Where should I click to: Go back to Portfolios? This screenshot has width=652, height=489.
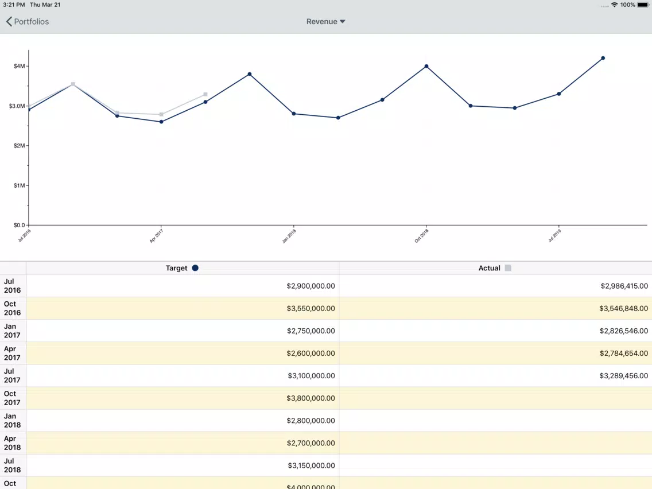tap(28, 22)
